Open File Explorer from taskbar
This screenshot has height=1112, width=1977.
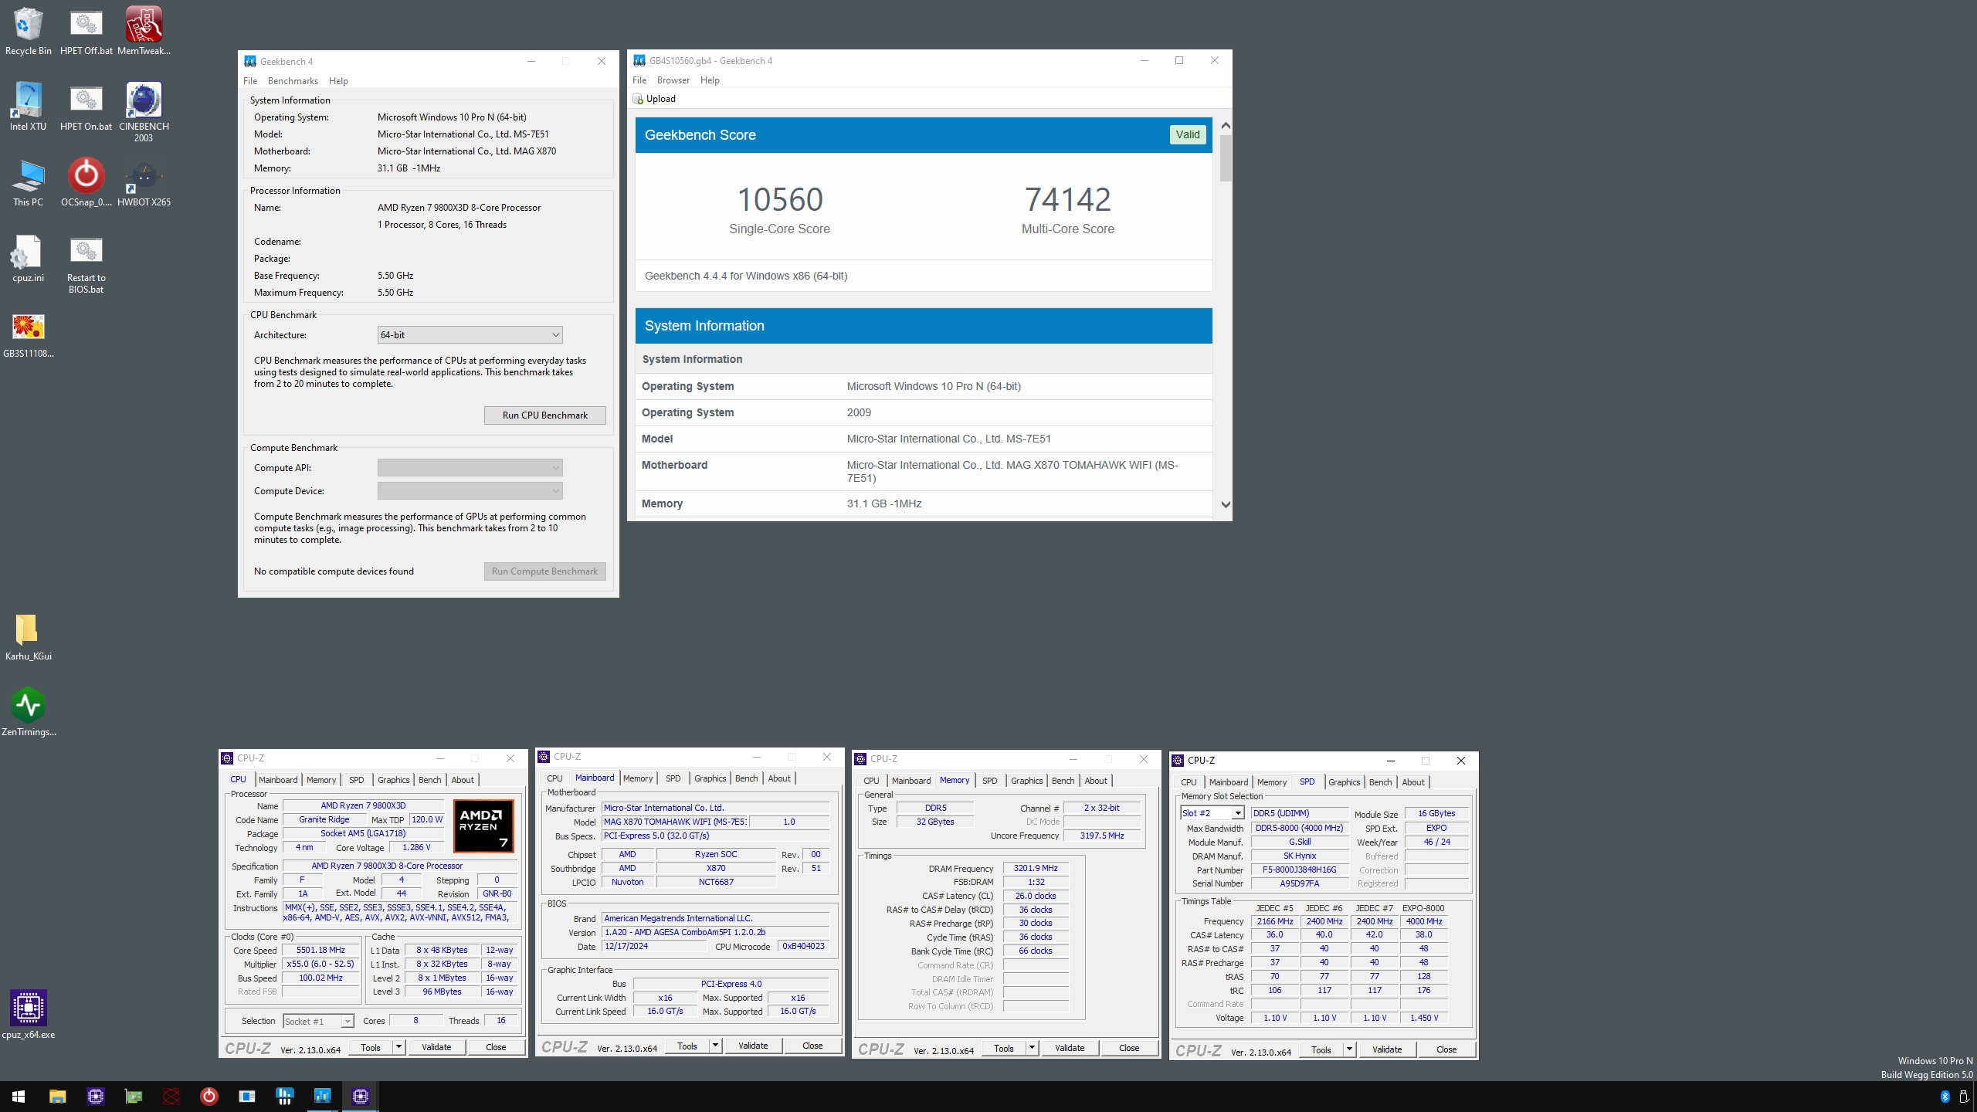(57, 1096)
